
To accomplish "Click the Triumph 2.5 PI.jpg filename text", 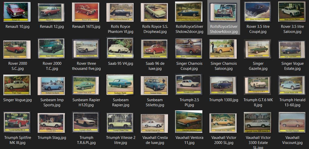I will pyautogui.click(x=189, y=102).
